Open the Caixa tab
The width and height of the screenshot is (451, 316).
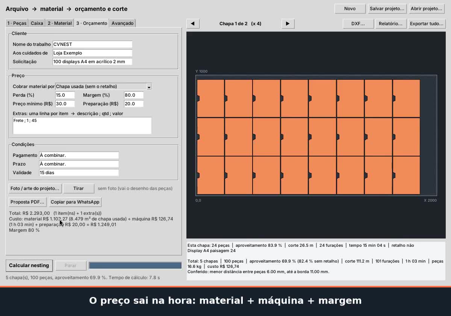coord(37,23)
